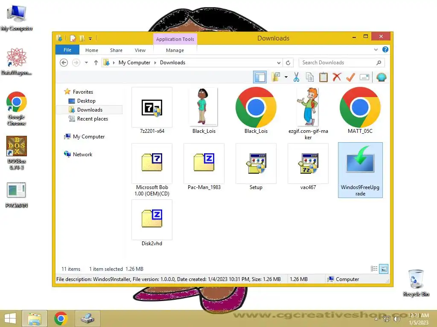Click the orange checkmark icon
437x327 pixels.
click(350, 77)
